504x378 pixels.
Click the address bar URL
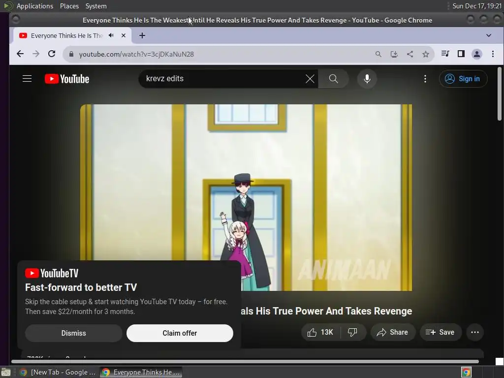136,54
